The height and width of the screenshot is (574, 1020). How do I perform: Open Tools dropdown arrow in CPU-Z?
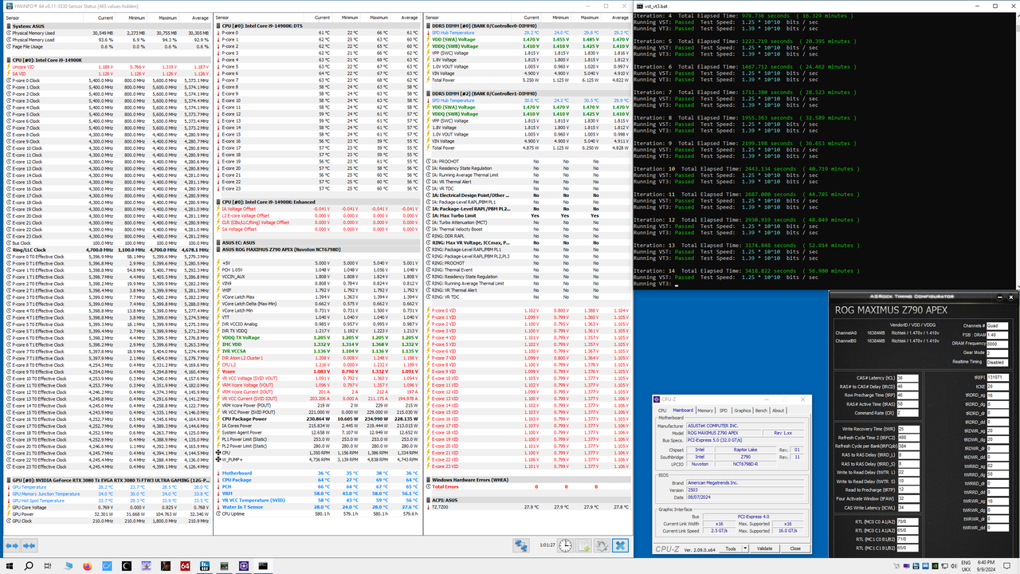(x=745, y=548)
